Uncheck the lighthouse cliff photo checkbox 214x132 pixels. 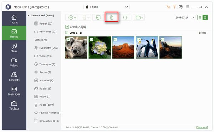click(x=162, y=40)
